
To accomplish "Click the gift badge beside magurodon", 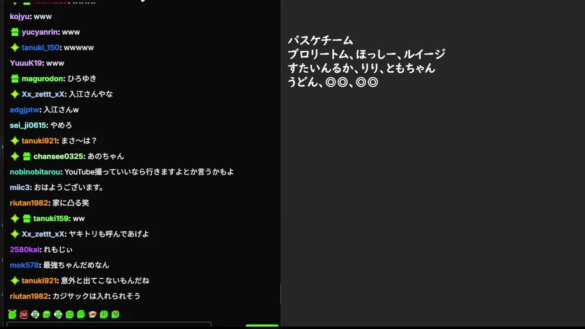I will pyautogui.click(x=15, y=79).
